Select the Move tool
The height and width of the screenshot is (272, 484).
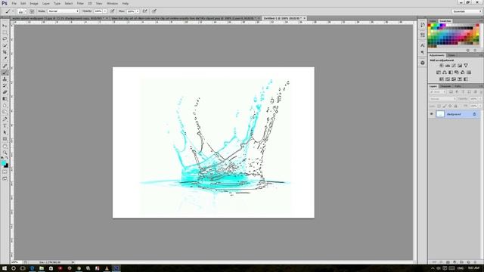[x=5, y=26]
